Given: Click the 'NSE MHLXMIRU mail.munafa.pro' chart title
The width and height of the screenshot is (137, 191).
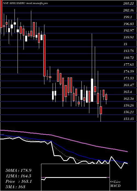Looking at the screenshot, I should tap(25, 3).
